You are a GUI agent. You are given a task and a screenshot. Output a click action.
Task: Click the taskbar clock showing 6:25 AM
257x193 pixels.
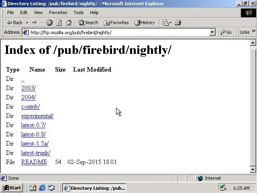click(241, 188)
